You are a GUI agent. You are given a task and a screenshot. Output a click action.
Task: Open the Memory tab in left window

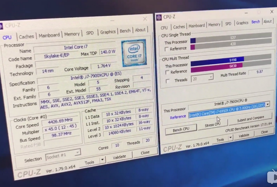pyautogui.click(x=72, y=34)
